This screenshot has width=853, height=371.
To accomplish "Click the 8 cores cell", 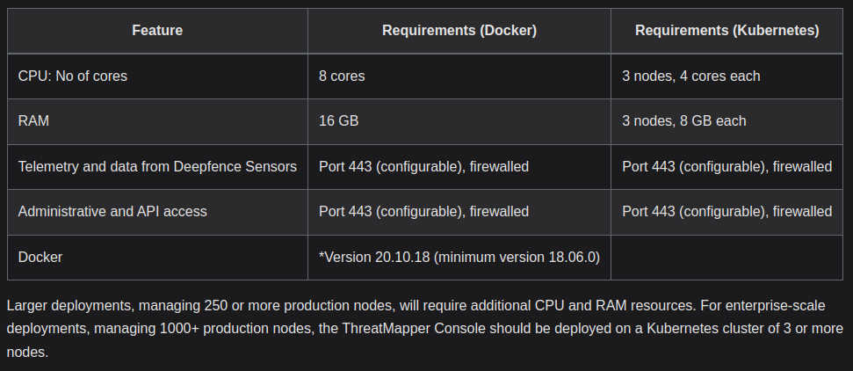I will click(x=459, y=76).
